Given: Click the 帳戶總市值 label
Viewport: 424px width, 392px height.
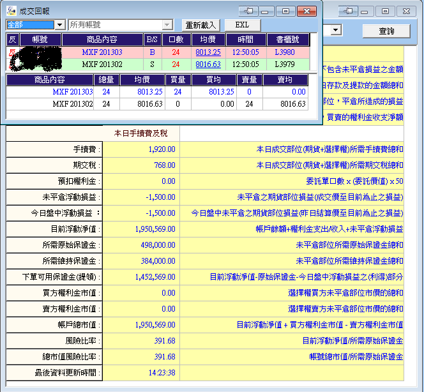Looking at the screenshot, I should (79, 325).
